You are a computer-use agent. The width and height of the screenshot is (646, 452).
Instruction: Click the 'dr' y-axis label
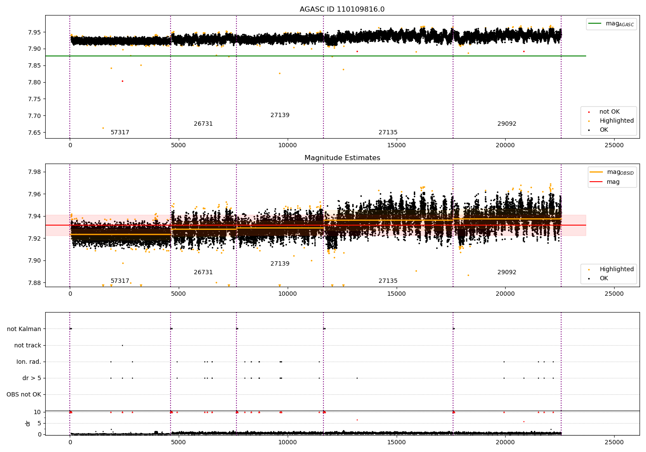point(28,424)
